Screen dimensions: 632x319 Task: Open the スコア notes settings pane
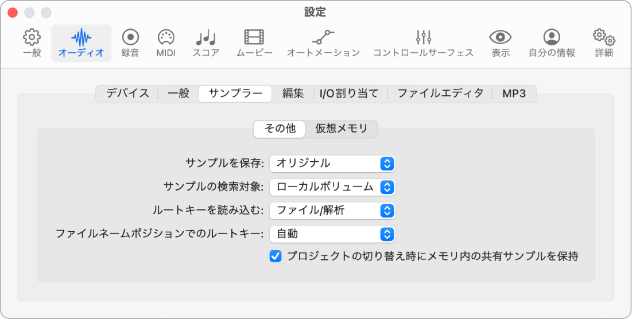[x=206, y=43]
